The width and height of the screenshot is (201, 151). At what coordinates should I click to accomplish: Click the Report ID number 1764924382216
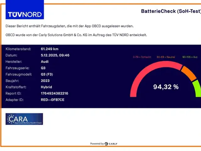[54, 93]
